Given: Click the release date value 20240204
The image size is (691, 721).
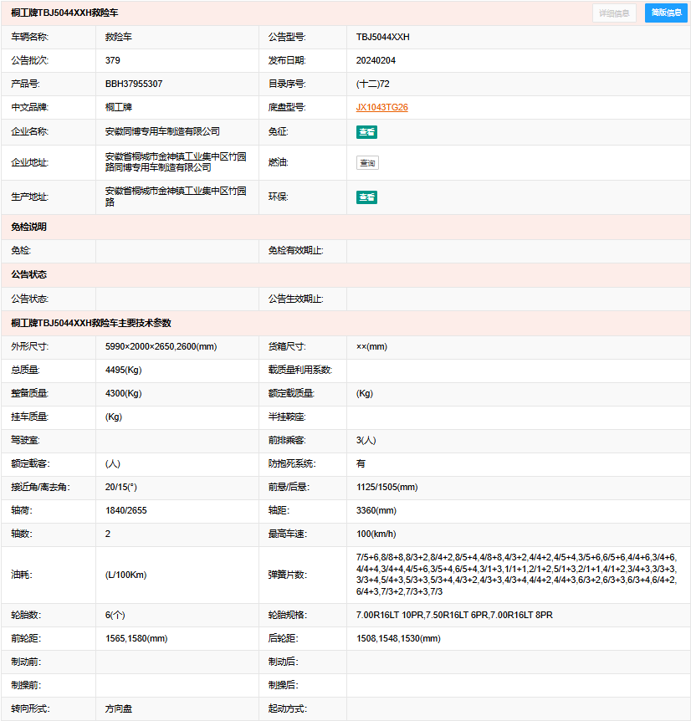Looking at the screenshot, I should (376, 61).
